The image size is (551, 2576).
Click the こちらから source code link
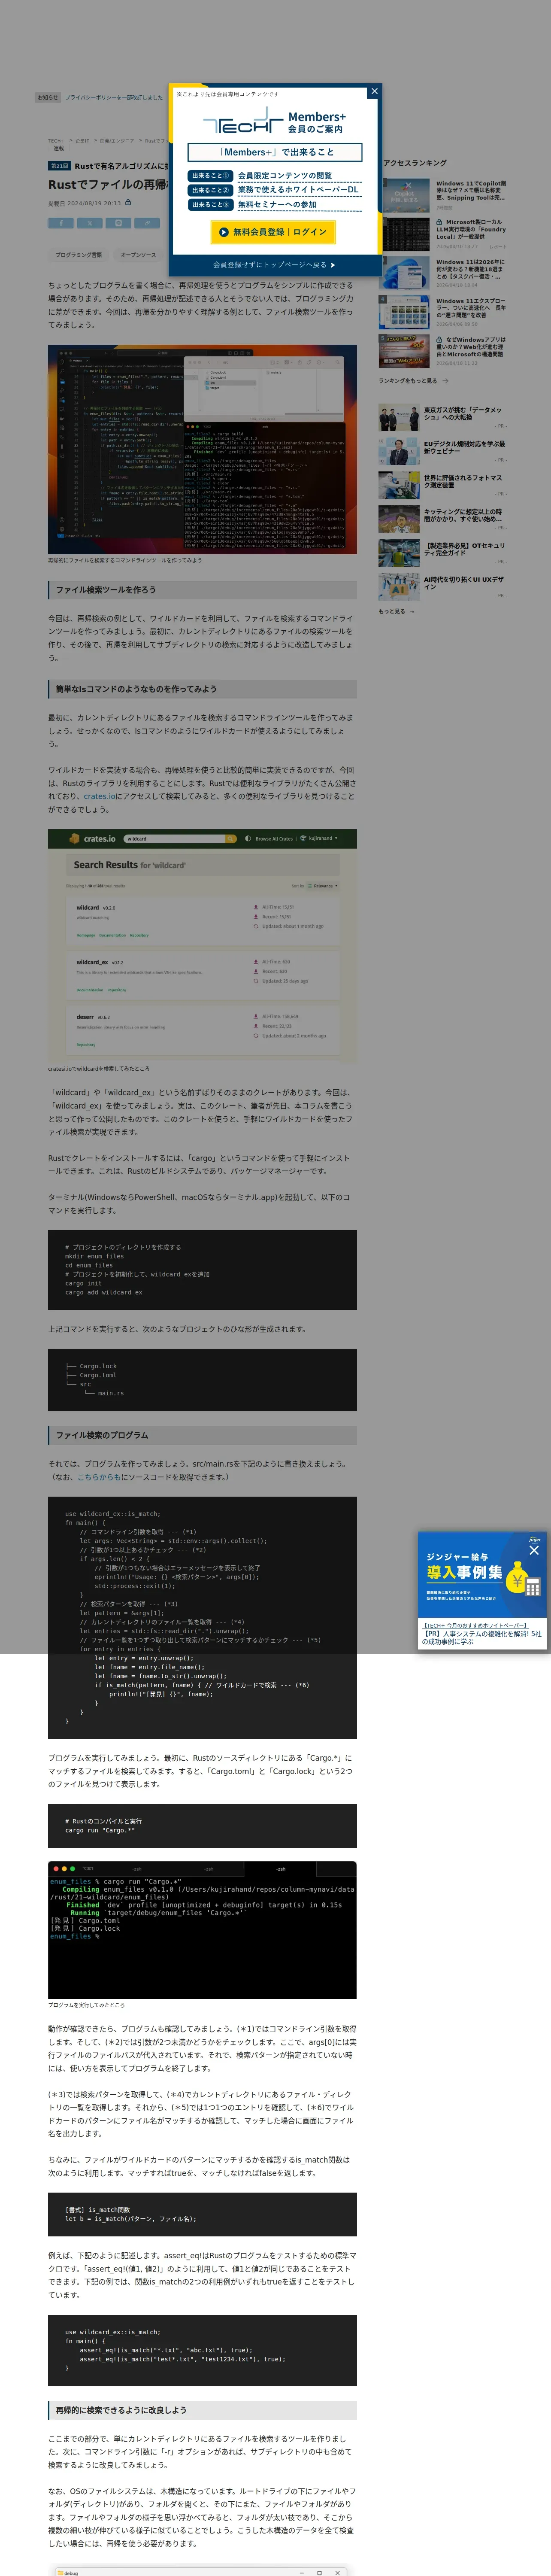(x=99, y=1477)
